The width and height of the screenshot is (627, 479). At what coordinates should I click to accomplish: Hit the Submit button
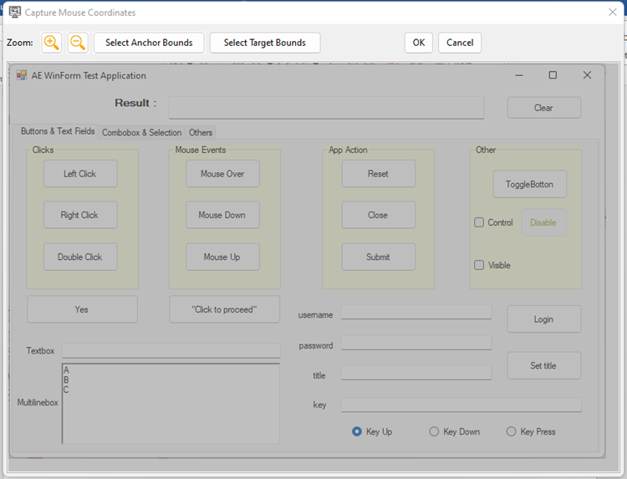[x=378, y=257]
